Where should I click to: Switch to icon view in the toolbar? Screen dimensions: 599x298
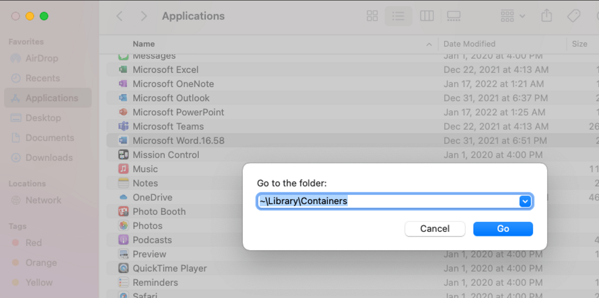pyautogui.click(x=372, y=16)
